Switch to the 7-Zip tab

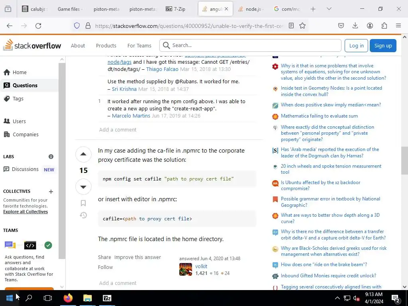180,9
